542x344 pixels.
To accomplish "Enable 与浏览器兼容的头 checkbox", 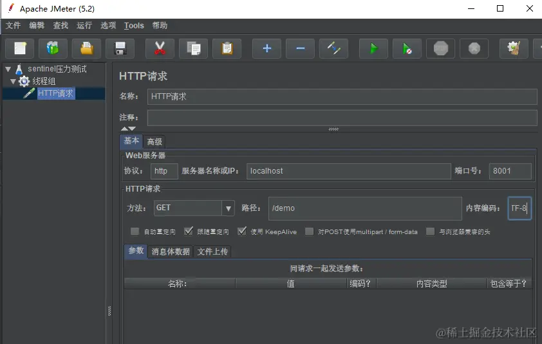I will [431, 231].
